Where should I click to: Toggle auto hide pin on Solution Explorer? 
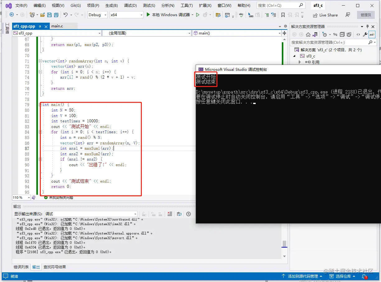pyautogui.click(x=367, y=26)
